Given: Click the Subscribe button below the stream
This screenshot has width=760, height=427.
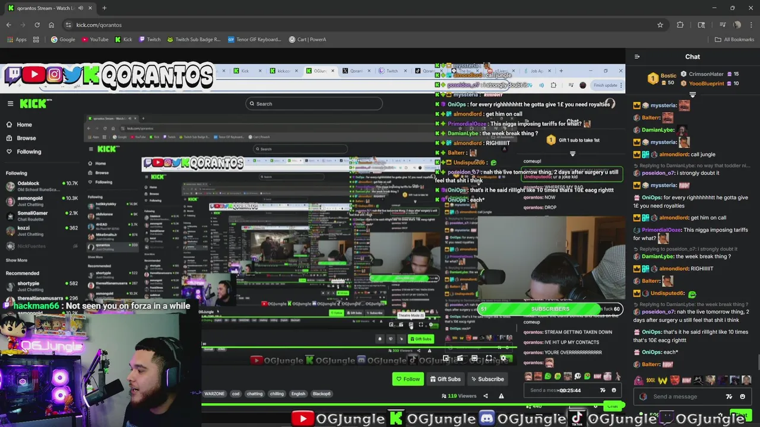Looking at the screenshot, I should pyautogui.click(x=487, y=379).
